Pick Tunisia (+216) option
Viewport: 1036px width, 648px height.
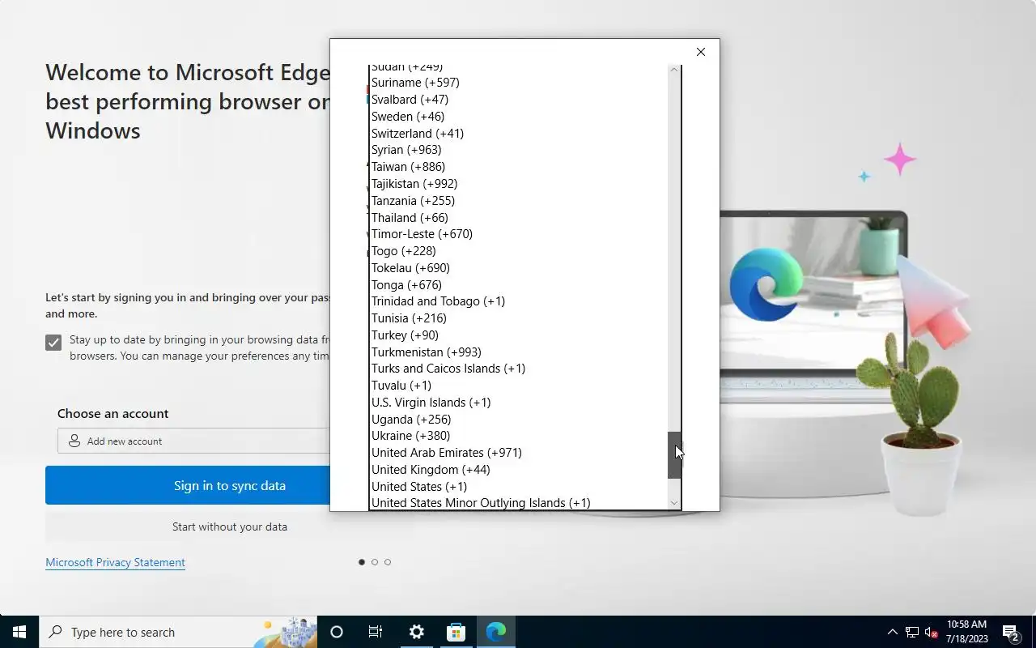pyautogui.click(x=518, y=318)
